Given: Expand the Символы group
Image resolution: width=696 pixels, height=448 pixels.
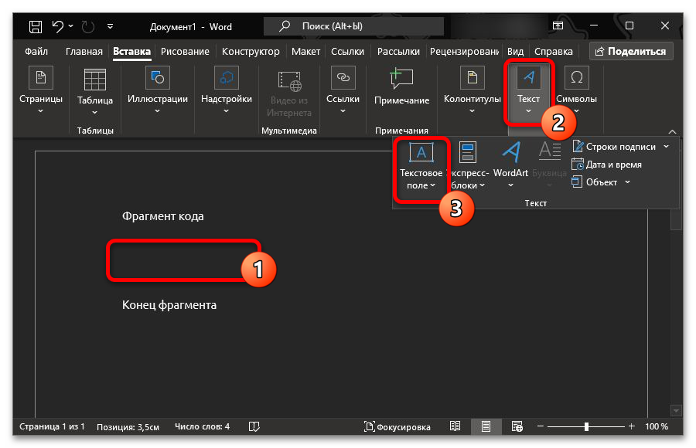Looking at the screenshot, I should (x=576, y=91).
